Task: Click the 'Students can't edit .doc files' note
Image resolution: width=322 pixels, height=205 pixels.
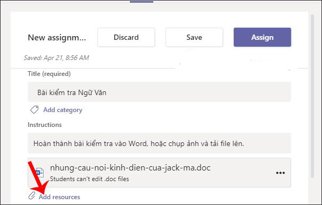Action: pos(89,179)
